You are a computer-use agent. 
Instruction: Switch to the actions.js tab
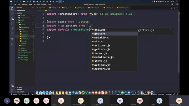(108, 8)
